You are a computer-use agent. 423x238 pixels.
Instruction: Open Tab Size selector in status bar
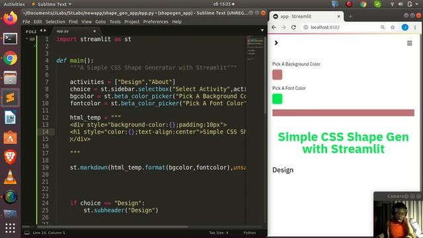click(x=219, y=233)
